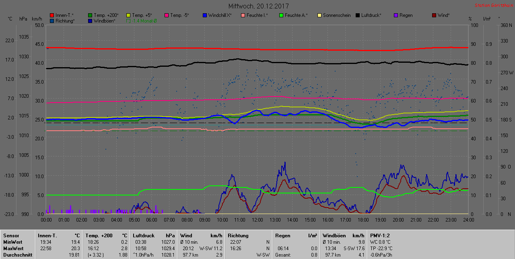Select the purple Regen legend swatch

[396, 15]
